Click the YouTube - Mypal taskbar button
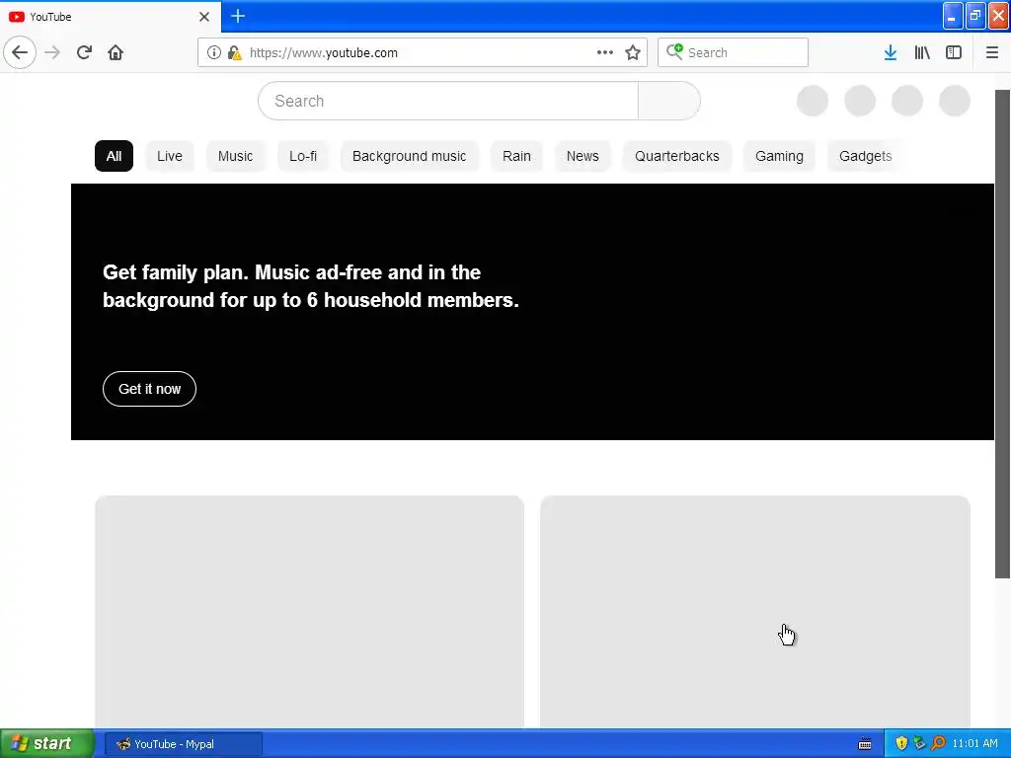 point(183,744)
